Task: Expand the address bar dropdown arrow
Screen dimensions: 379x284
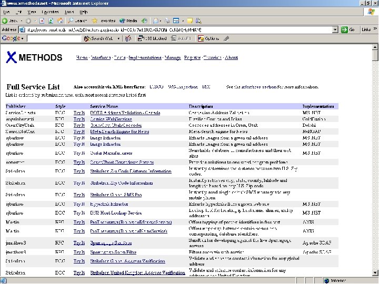Action: pos(335,29)
